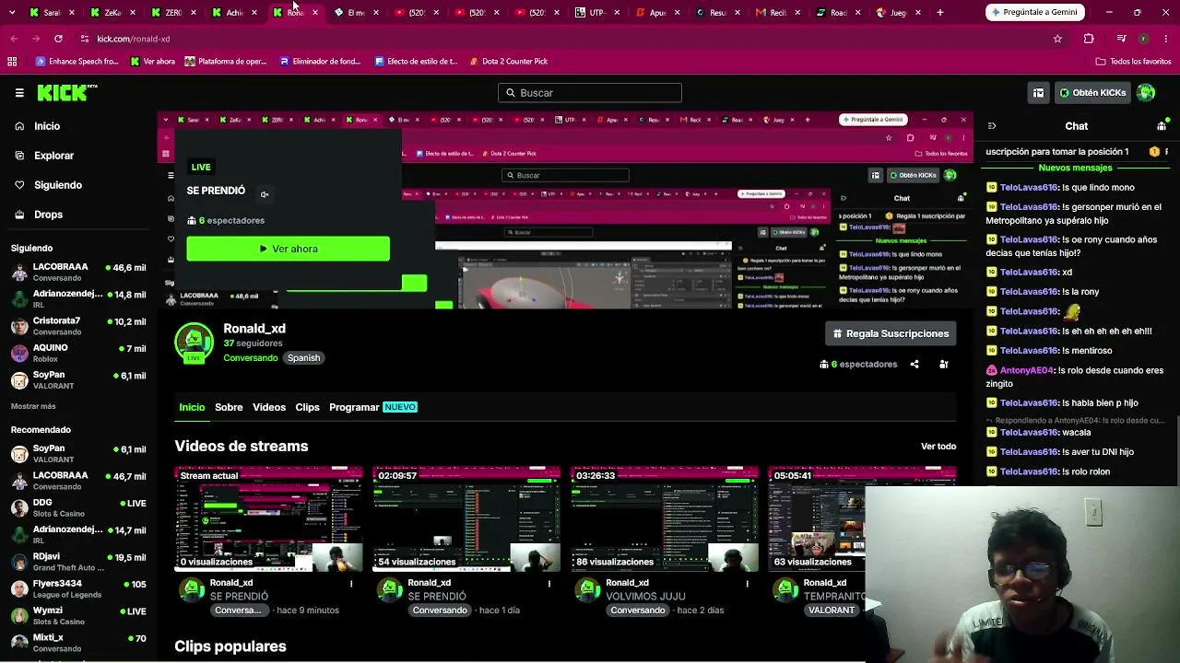The height and width of the screenshot is (663, 1180).
Task: Bookmark this page with the star icon
Action: pos(1057,39)
